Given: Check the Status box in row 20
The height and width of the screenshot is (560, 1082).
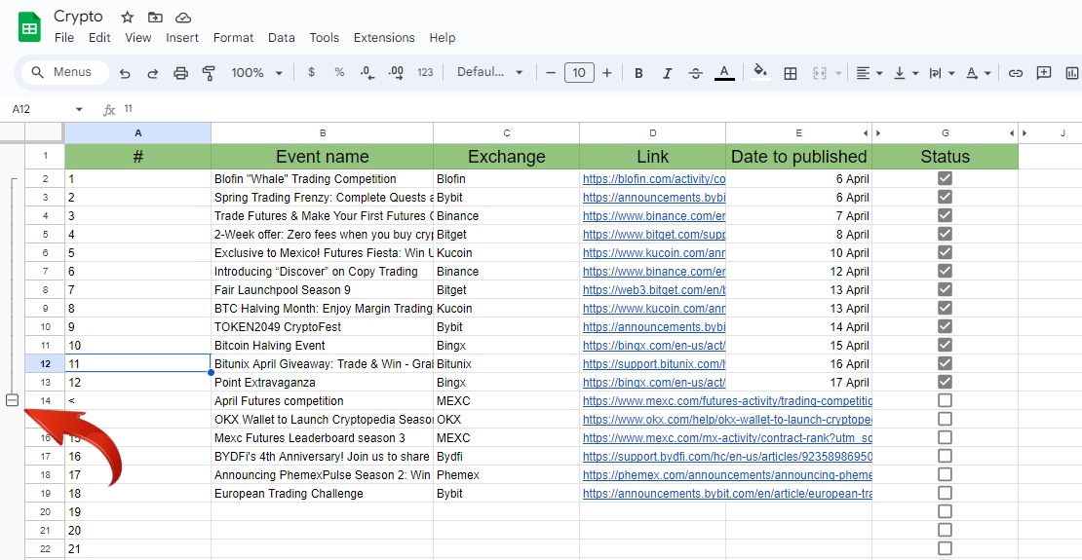Looking at the screenshot, I should (x=945, y=511).
